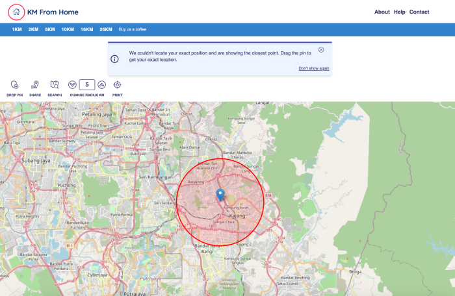Screen dimensions: 455x296
Task: Open the map Search tool
Action: (55, 85)
